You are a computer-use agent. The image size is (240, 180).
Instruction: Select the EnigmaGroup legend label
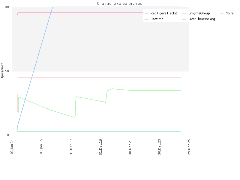click(x=199, y=13)
